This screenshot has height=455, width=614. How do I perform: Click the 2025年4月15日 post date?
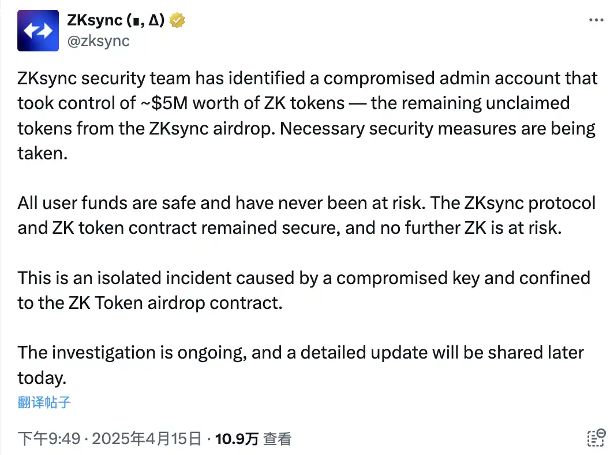(x=147, y=439)
